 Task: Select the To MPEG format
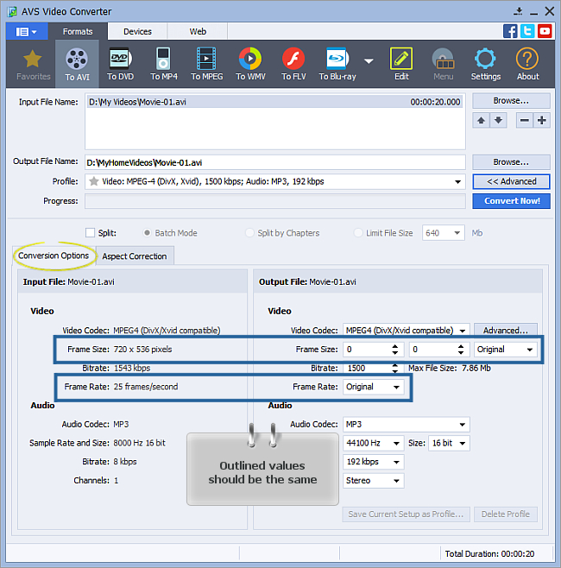point(207,65)
